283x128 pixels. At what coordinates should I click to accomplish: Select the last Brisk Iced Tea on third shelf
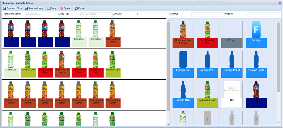pos(113,95)
